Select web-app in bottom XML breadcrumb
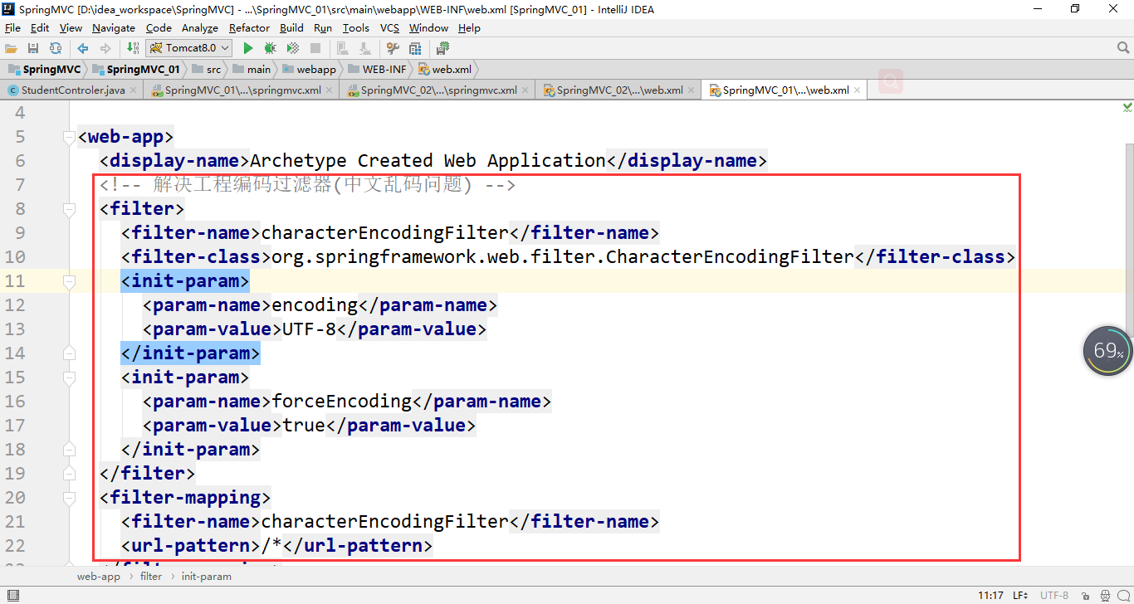1134x604 pixels. point(99,576)
